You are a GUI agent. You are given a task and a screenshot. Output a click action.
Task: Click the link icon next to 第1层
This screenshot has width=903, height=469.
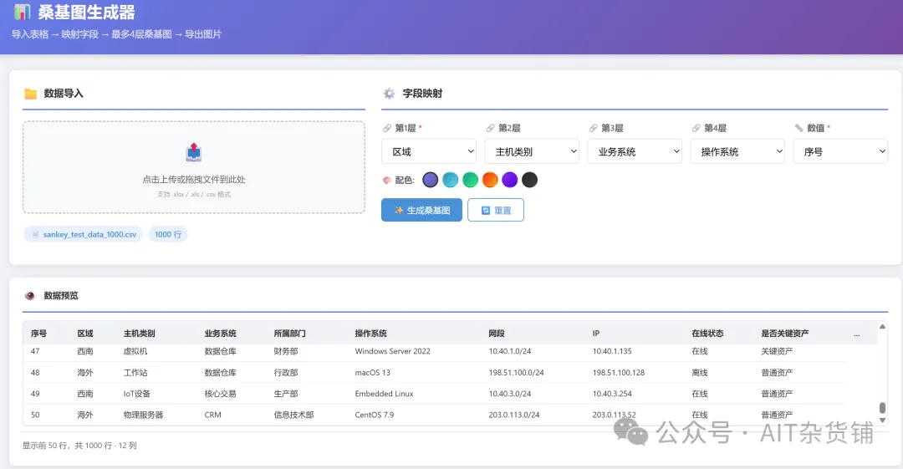387,128
